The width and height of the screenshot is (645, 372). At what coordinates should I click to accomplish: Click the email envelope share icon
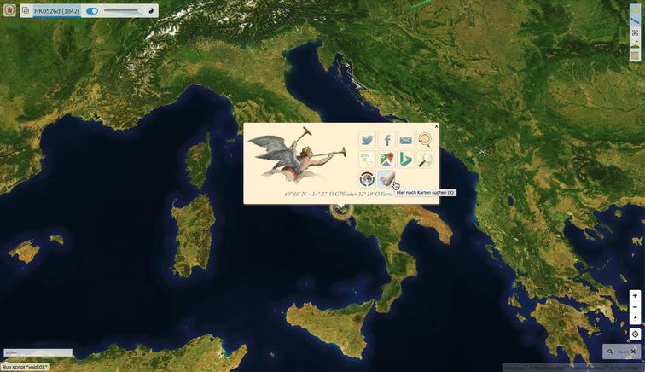[x=405, y=140]
